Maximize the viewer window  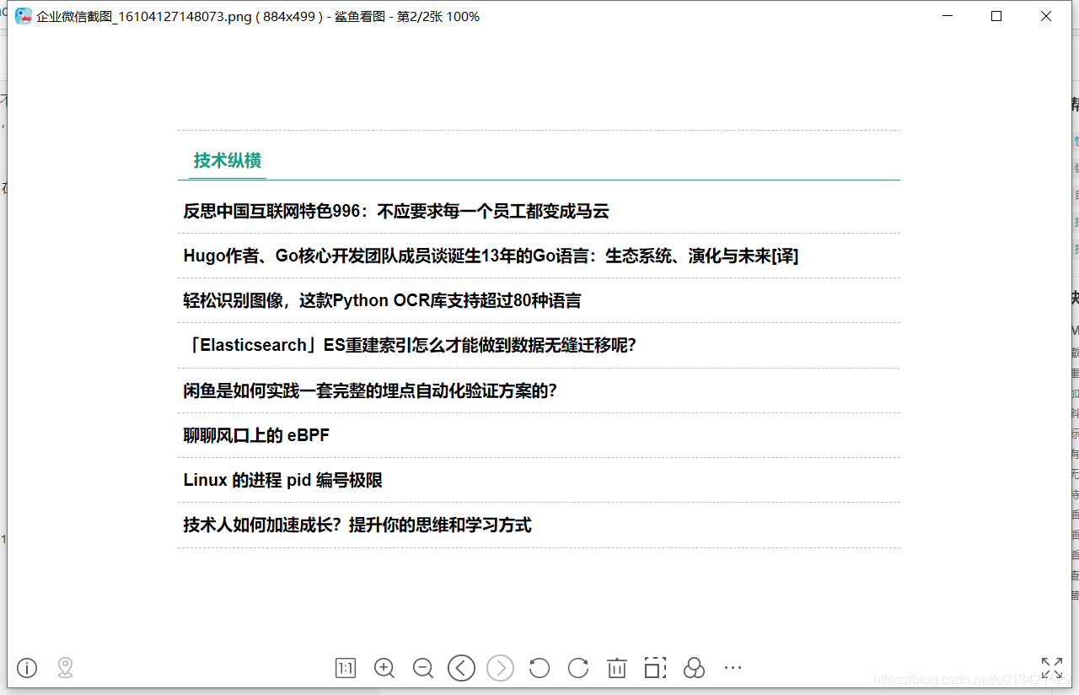click(996, 15)
